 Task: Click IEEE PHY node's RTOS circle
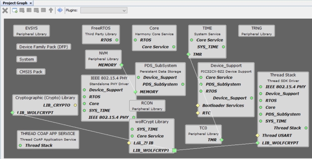(85, 97)
